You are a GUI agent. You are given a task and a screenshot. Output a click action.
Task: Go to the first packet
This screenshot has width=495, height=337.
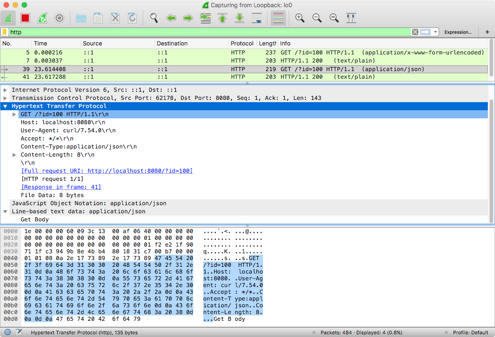(x=222, y=18)
